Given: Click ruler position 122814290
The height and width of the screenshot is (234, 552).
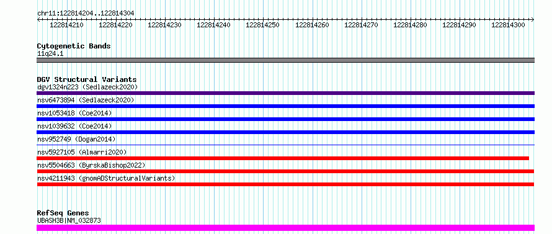Looking at the screenshot, I should 459,25.
